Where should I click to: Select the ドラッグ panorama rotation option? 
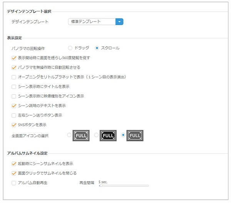tap(70, 48)
